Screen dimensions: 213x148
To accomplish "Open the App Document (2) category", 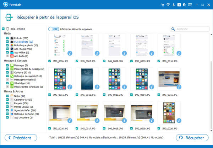I will pyautogui.click(x=23, y=117).
